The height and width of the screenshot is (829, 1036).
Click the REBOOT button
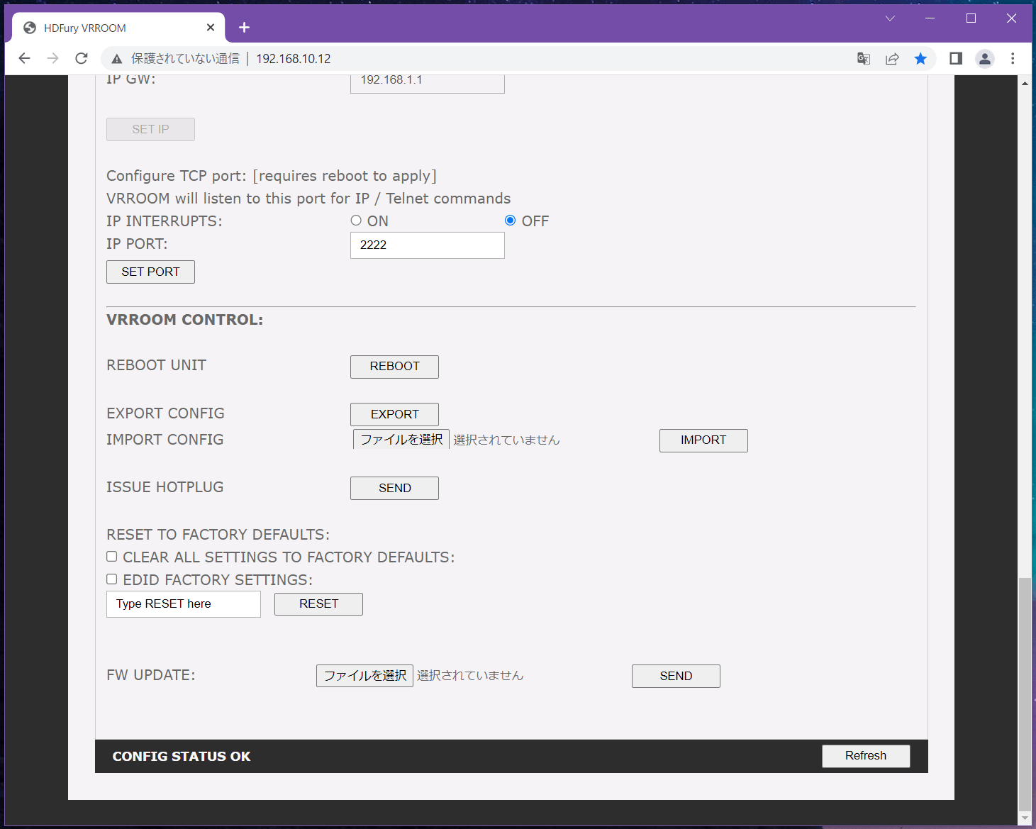coord(394,367)
